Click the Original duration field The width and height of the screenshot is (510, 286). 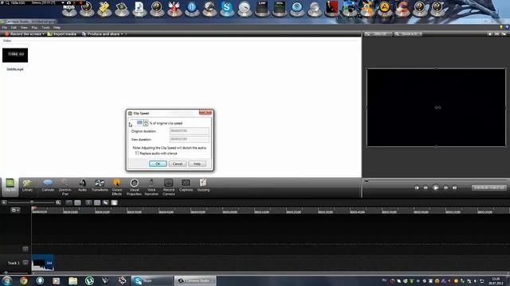click(190, 131)
